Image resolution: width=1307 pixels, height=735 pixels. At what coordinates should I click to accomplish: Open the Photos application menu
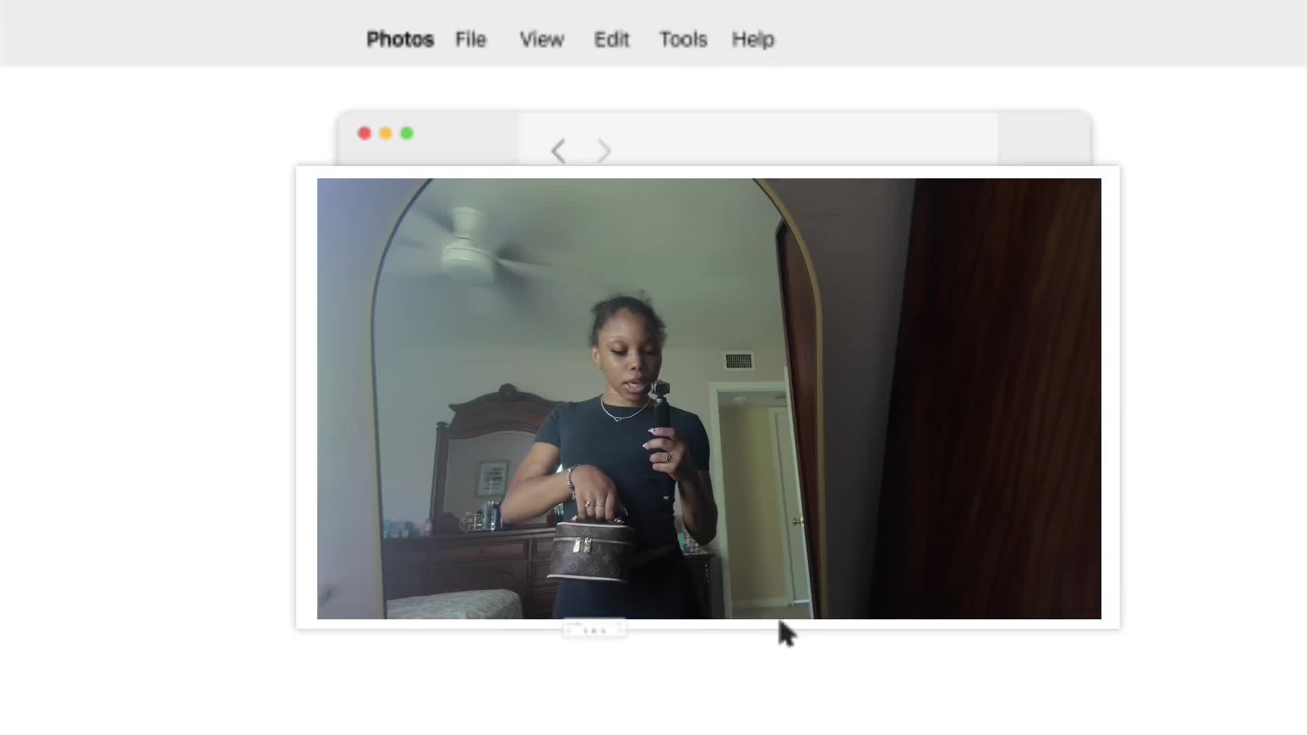(400, 39)
